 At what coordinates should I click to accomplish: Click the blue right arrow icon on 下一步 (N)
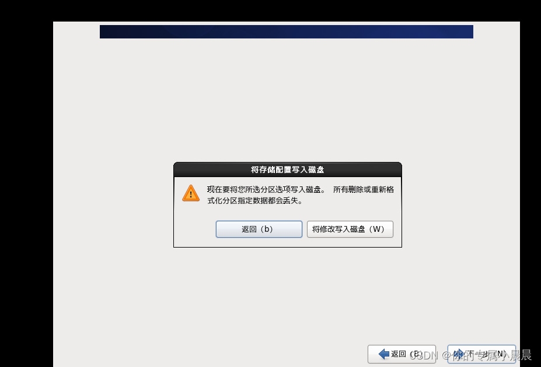pos(458,354)
